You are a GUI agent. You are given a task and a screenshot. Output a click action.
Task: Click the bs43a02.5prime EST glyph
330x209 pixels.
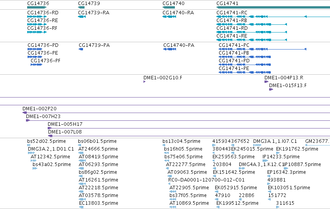point(35,168)
